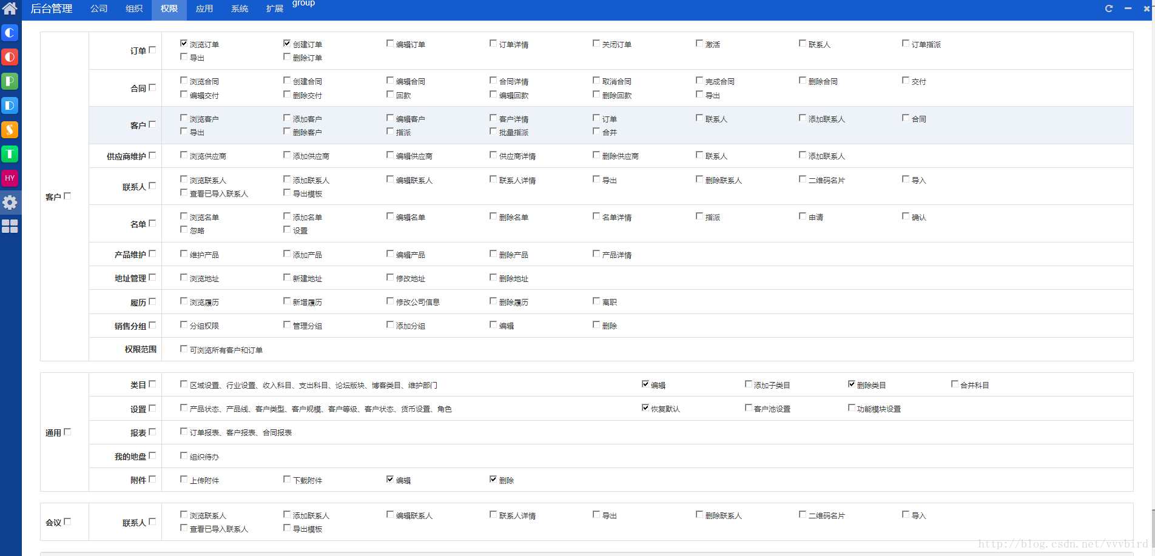The width and height of the screenshot is (1155, 556).
Task: Uncheck the 删除类目 permission
Action: click(x=852, y=384)
